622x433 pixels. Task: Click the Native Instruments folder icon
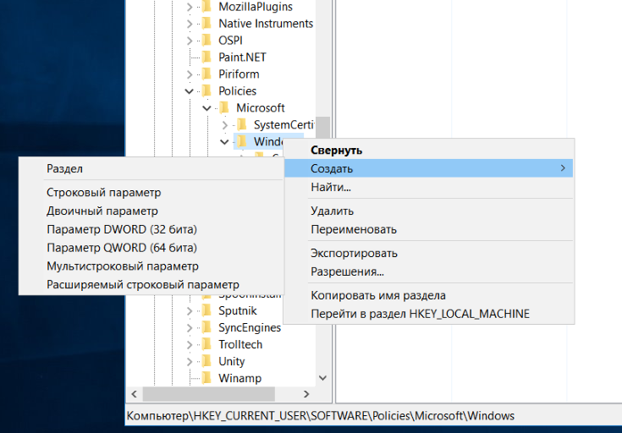pyautogui.click(x=204, y=24)
